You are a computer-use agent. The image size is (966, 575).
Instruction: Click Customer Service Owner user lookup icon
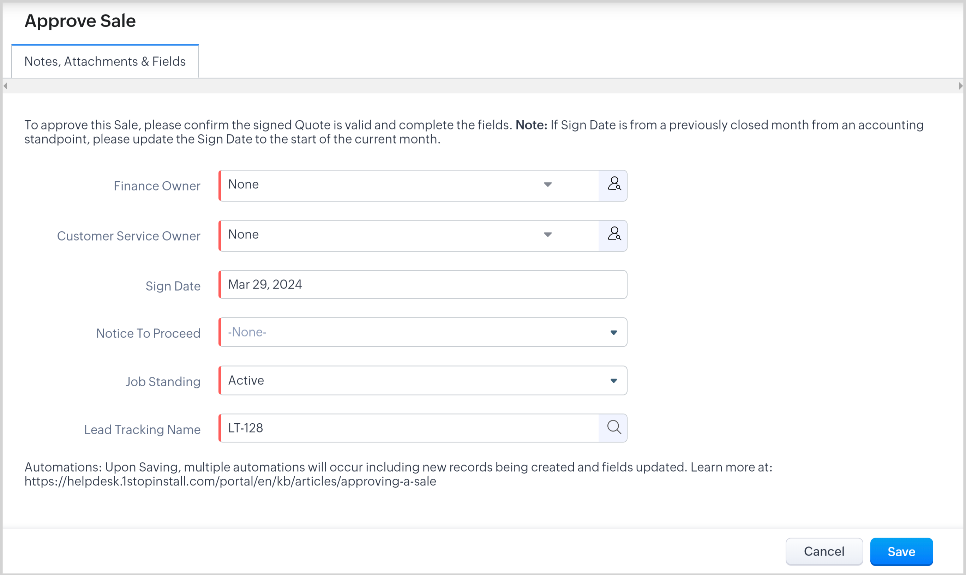[x=614, y=235]
